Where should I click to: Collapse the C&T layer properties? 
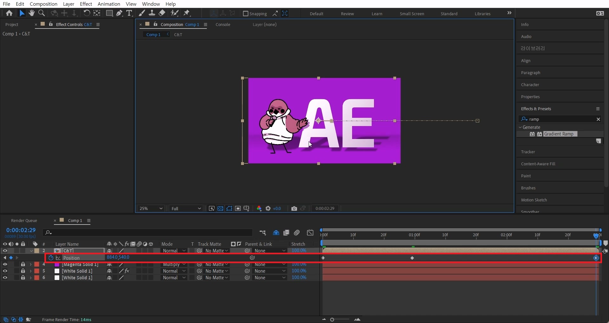coord(31,250)
